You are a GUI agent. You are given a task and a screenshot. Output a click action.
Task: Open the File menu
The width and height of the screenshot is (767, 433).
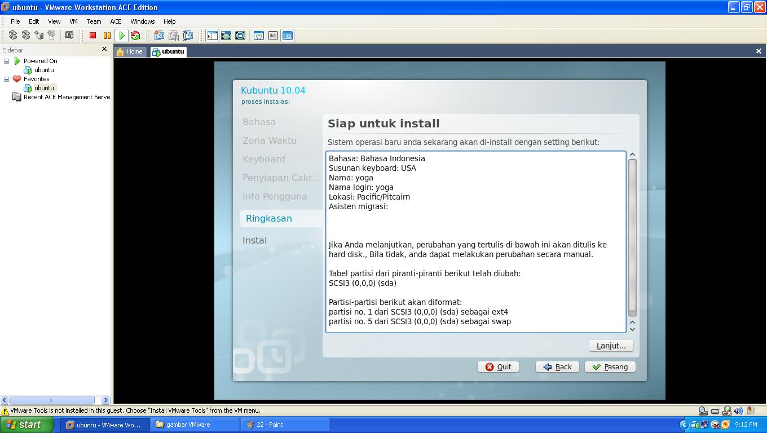[x=15, y=21]
